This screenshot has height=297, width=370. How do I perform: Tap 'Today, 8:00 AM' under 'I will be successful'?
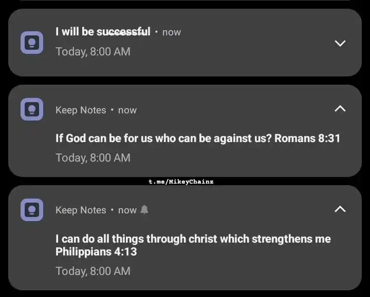click(93, 52)
